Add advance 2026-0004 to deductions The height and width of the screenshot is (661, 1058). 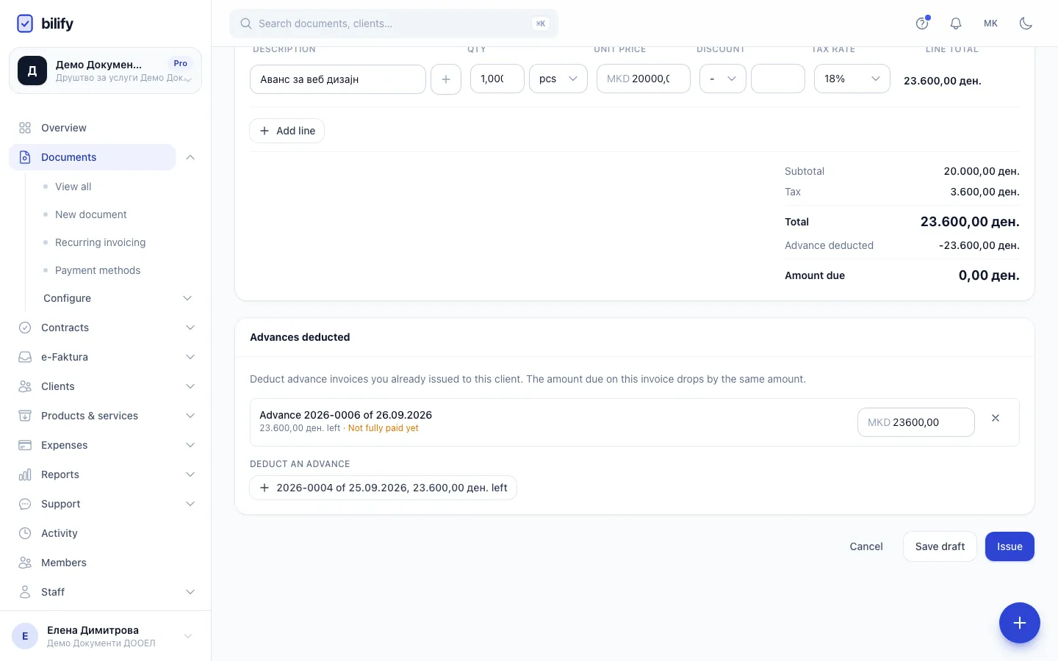coord(384,488)
